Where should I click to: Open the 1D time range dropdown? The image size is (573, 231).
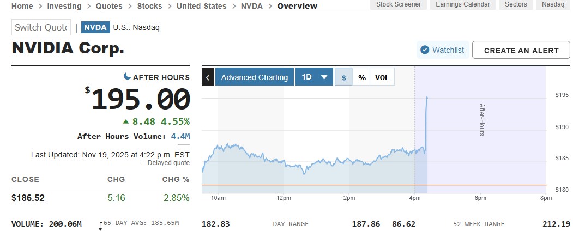pos(314,77)
